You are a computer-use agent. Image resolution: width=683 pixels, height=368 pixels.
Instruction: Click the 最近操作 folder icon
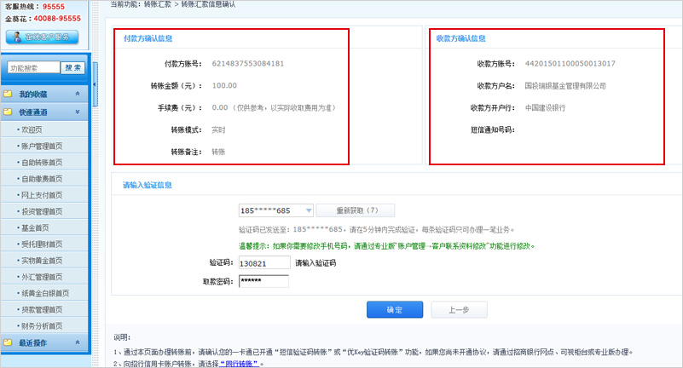(x=9, y=343)
